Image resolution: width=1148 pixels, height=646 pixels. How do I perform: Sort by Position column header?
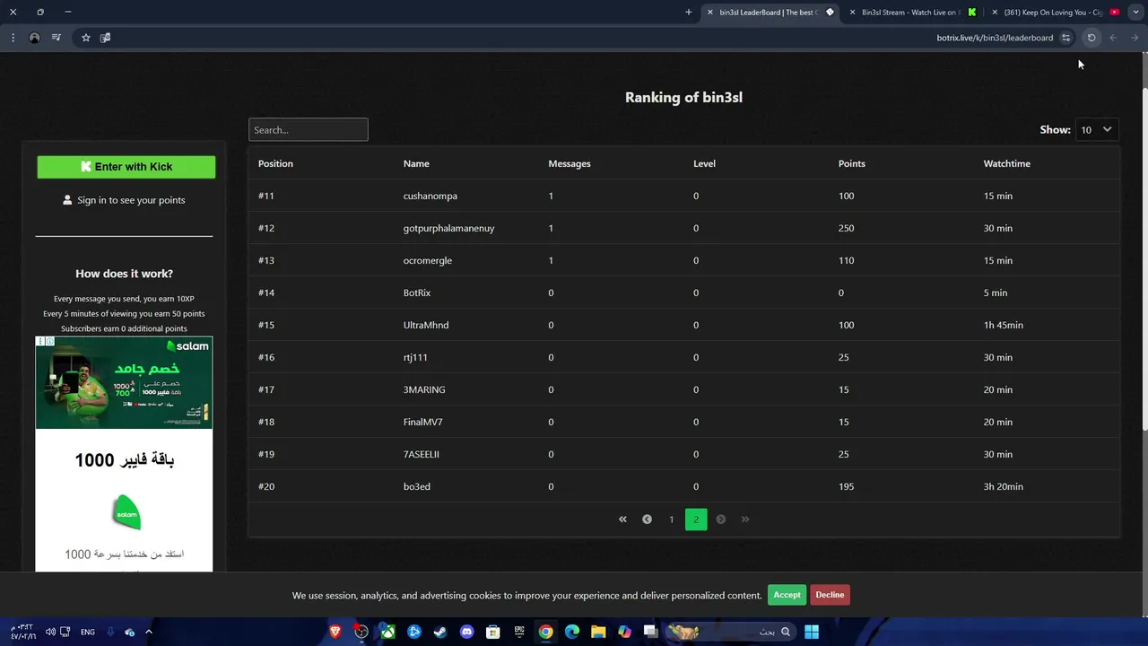(x=275, y=163)
